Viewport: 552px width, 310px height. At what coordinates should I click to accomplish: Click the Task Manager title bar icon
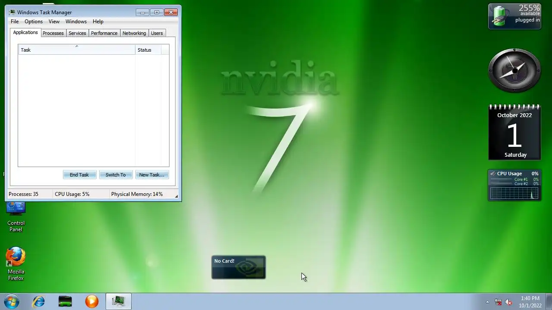[12, 12]
